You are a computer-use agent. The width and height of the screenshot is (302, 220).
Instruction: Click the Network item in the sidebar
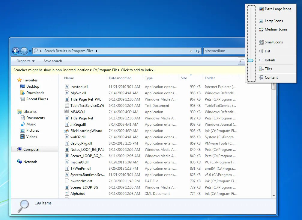30,162
